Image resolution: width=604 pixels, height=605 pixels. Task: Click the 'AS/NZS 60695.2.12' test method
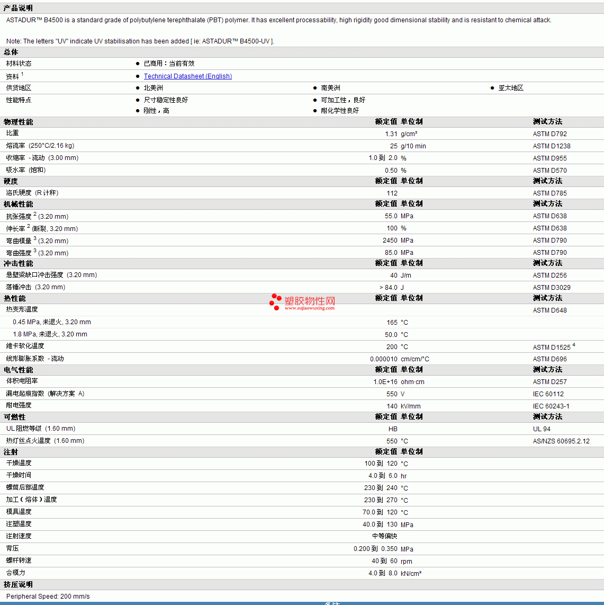click(561, 441)
